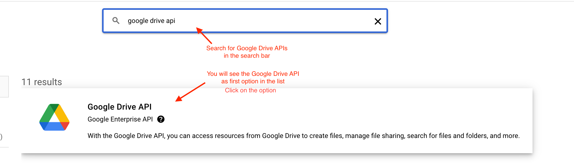Click the '11 results' count text
This screenshot has height=163, width=574.
coord(42,82)
